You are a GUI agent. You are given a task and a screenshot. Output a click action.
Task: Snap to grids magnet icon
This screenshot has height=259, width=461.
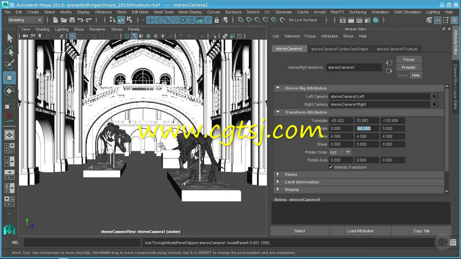[x=241, y=20]
